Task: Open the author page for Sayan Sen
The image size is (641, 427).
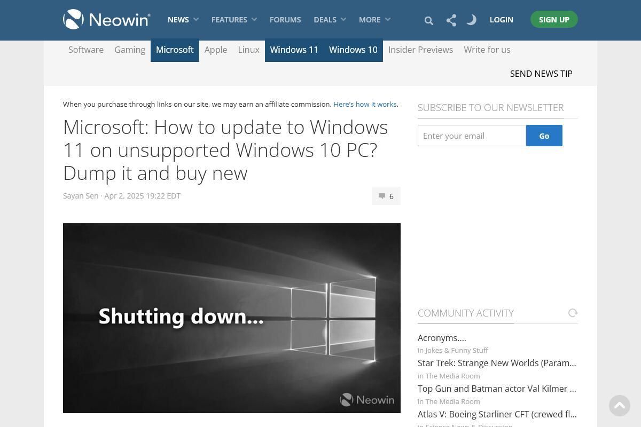Action: pyautogui.click(x=80, y=195)
